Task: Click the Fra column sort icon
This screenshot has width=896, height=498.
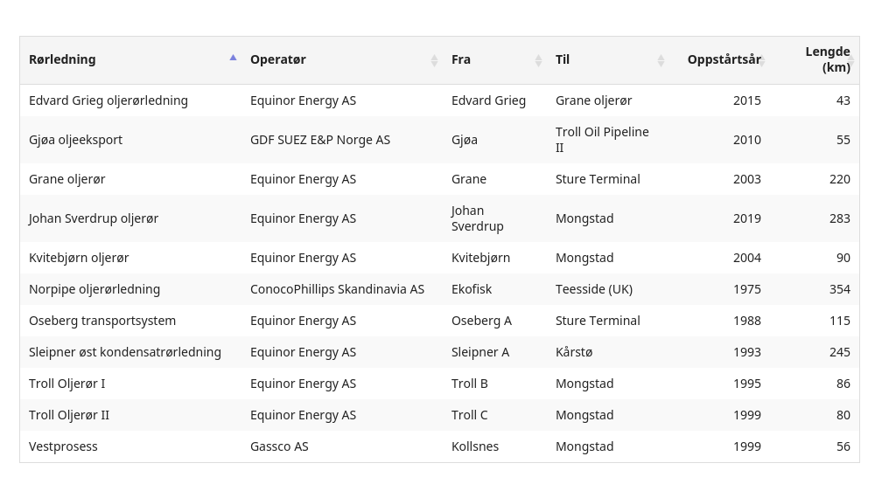Action: 538,60
